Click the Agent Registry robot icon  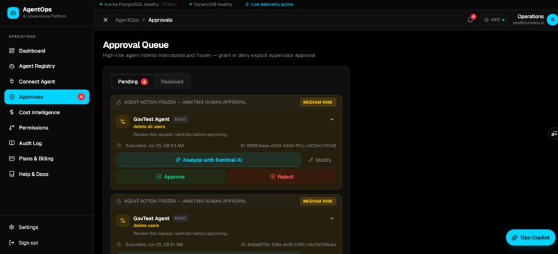tap(12, 66)
